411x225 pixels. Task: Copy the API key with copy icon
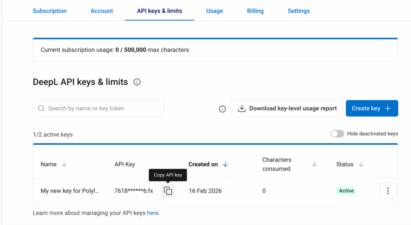tap(168, 191)
